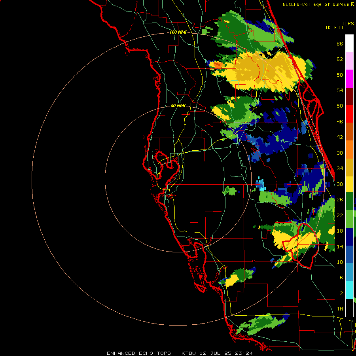Click the "23:24" time stamp
The height and width of the screenshot is (356, 356).
[244, 353]
